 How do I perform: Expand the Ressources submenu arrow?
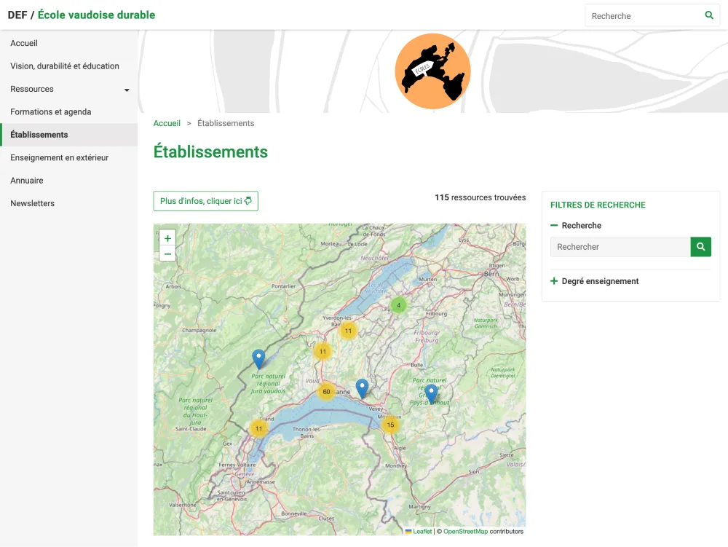point(127,90)
